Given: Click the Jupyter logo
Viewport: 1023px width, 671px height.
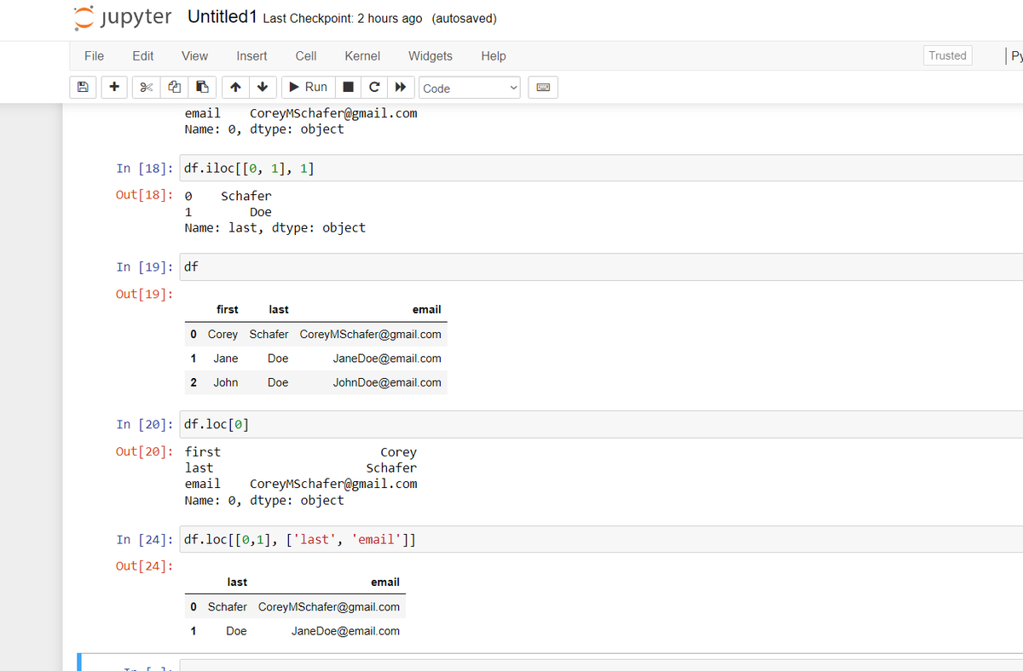Looking at the screenshot, I should [x=122, y=17].
